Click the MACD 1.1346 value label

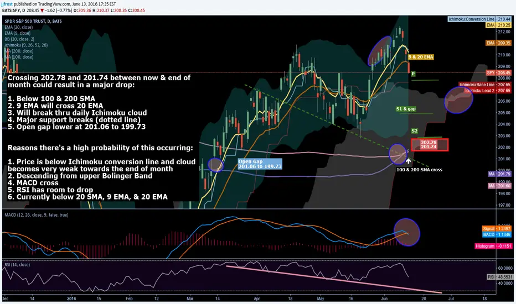[x=497, y=235]
